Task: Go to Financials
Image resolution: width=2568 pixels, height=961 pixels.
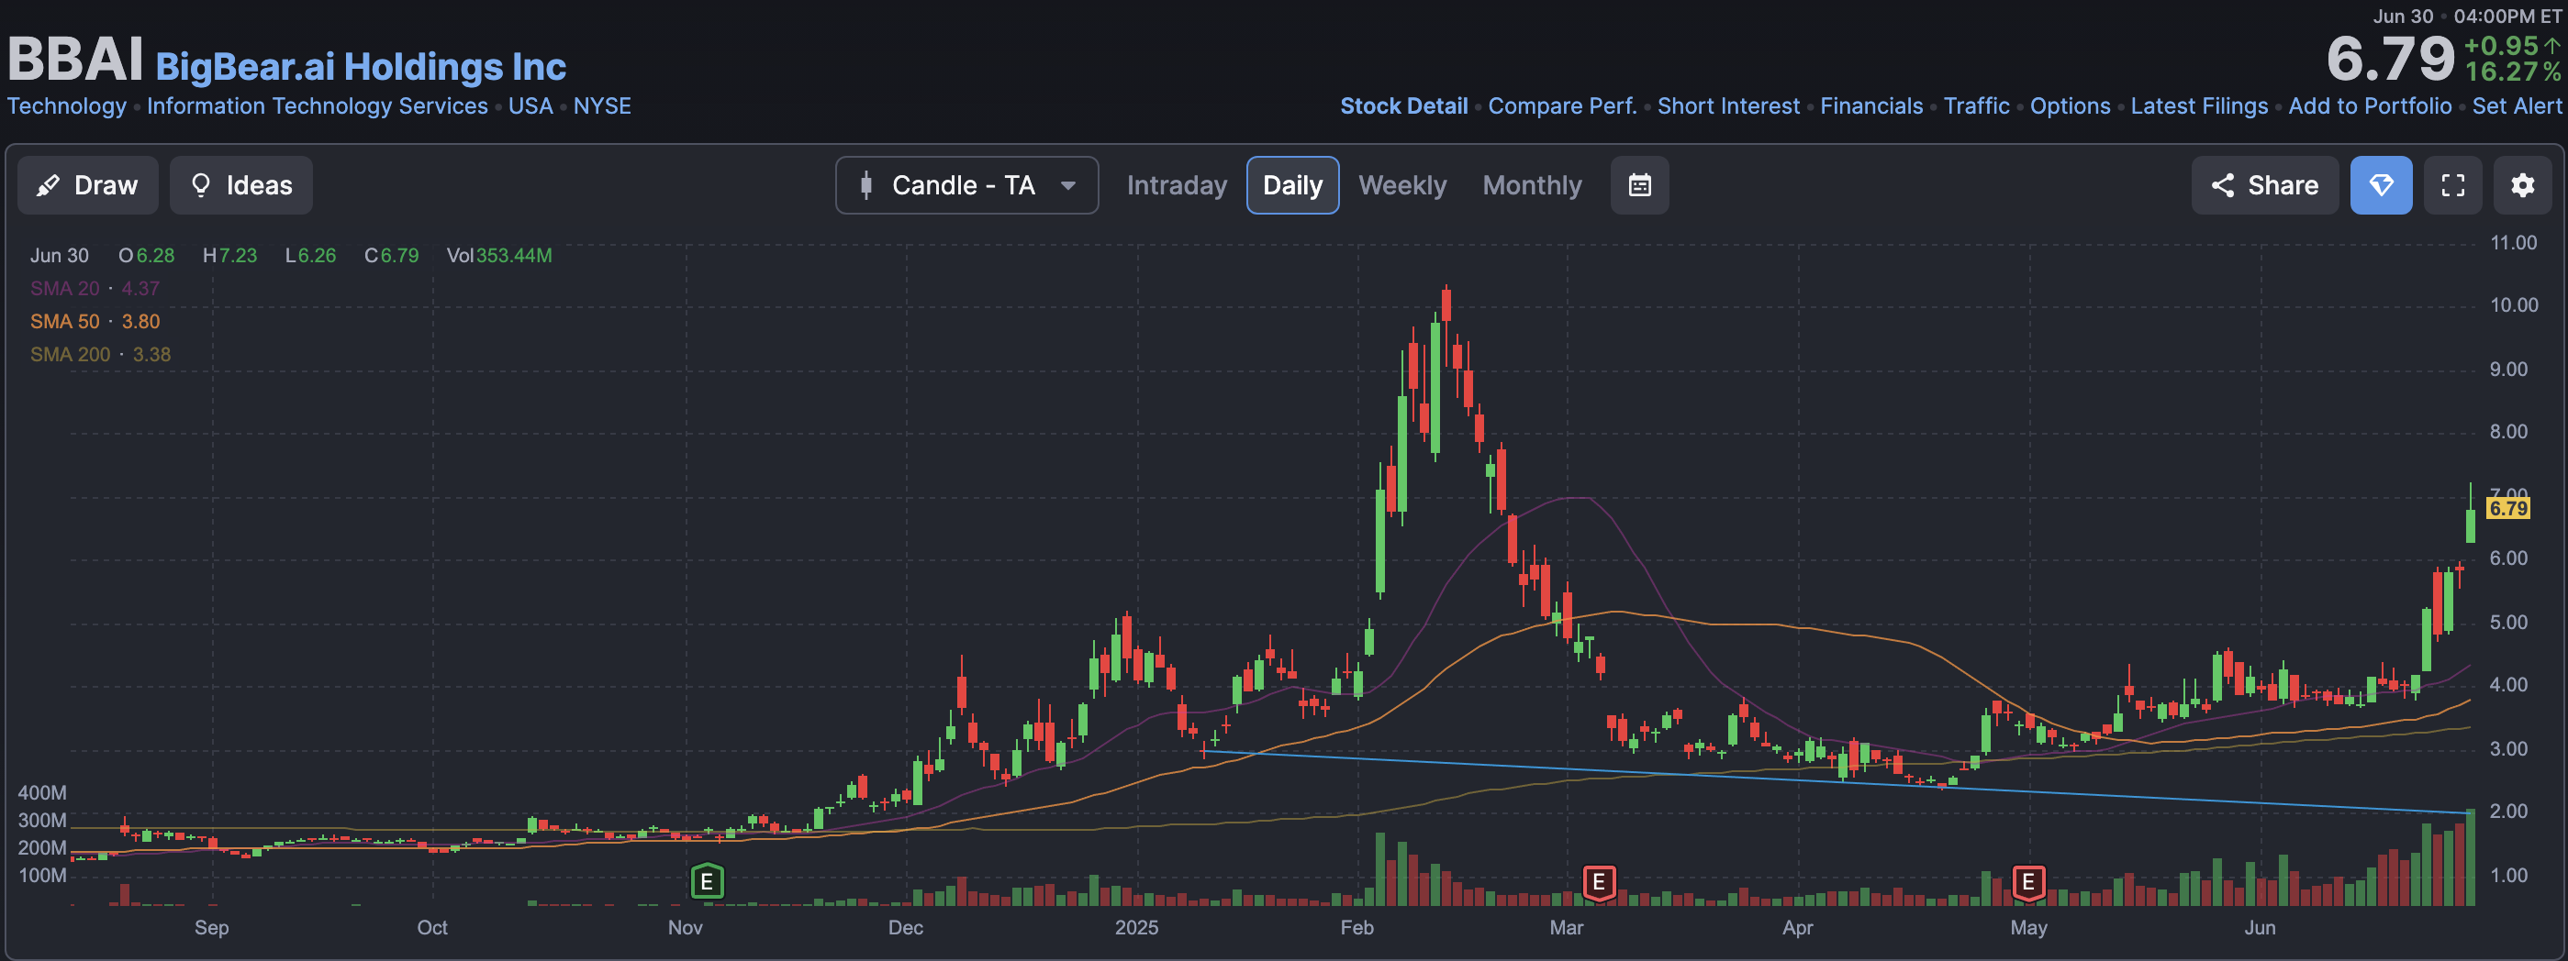Action: tap(1871, 105)
